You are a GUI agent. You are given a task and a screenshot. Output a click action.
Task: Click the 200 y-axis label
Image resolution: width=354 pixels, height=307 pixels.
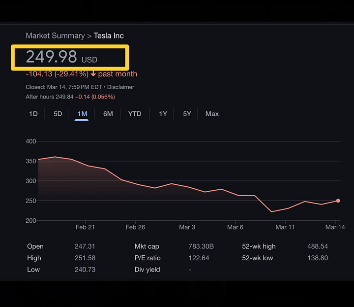31,221
